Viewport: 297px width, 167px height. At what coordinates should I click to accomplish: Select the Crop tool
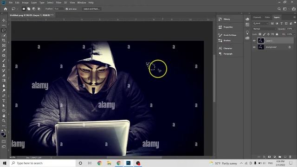click(x=4, y=40)
